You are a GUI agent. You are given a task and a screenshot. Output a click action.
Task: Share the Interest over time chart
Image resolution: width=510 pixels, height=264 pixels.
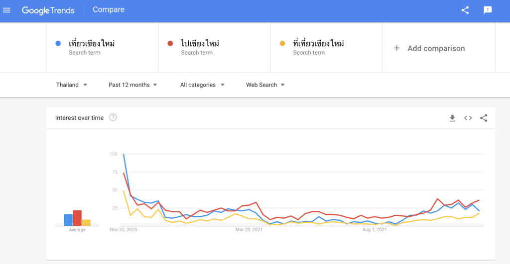(484, 118)
